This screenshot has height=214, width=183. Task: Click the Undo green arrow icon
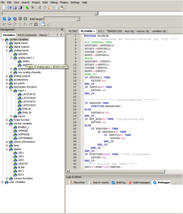(x=27, y=7)
